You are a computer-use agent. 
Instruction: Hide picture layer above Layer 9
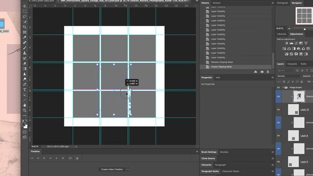[x=278, y=123]
